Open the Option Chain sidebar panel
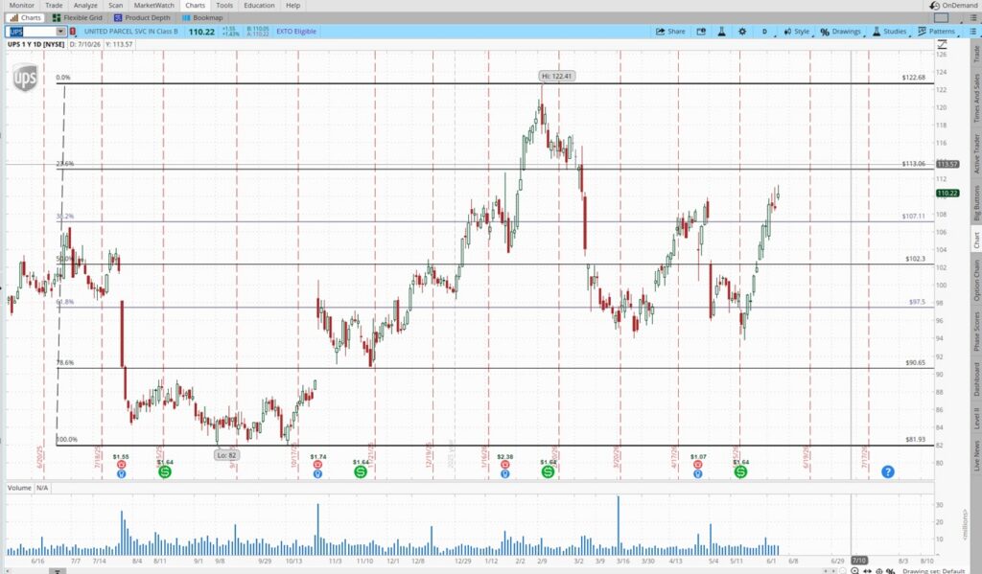This screenshot has width=982, height=574. 976,281
